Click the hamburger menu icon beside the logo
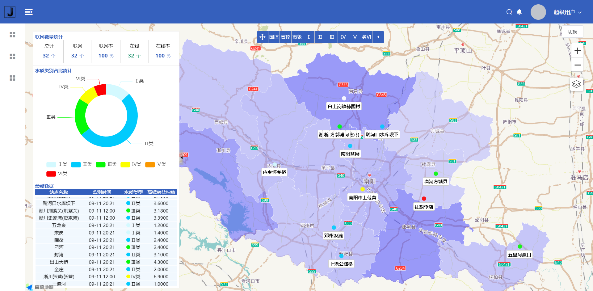This screenshot has width=593, height=291. tap(28, 12)
